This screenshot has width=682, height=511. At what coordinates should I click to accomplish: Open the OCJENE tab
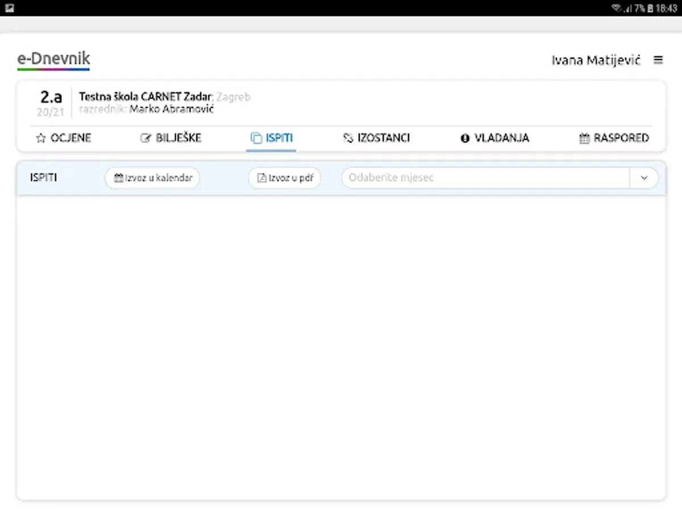[64, 138]
